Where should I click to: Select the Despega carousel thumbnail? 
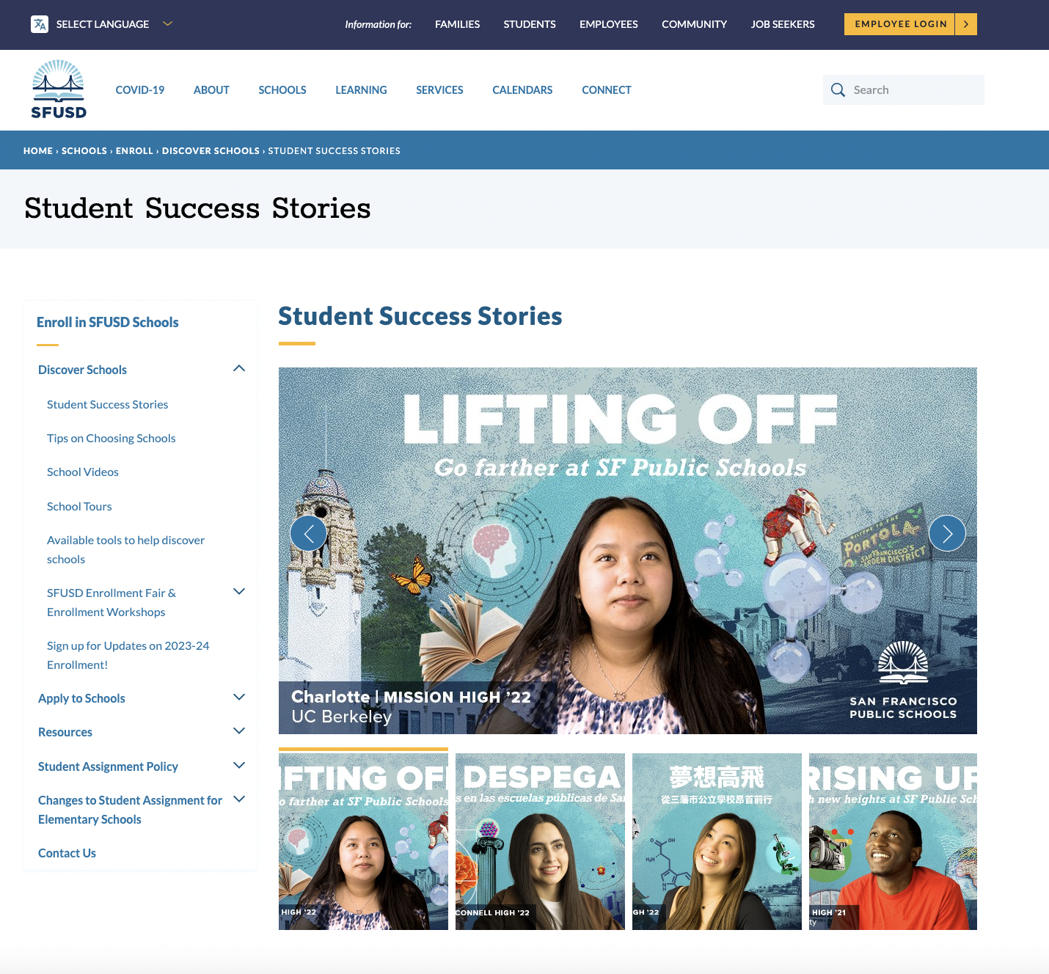(540, 841)
